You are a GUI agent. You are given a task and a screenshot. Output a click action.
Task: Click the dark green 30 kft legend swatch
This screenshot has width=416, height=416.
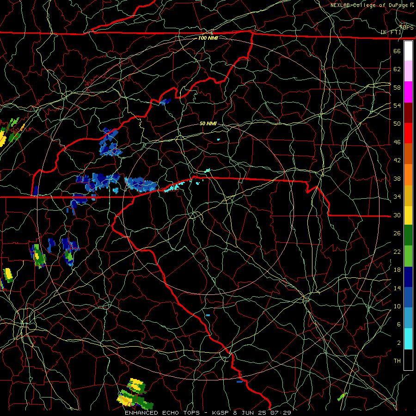[408, 235]
